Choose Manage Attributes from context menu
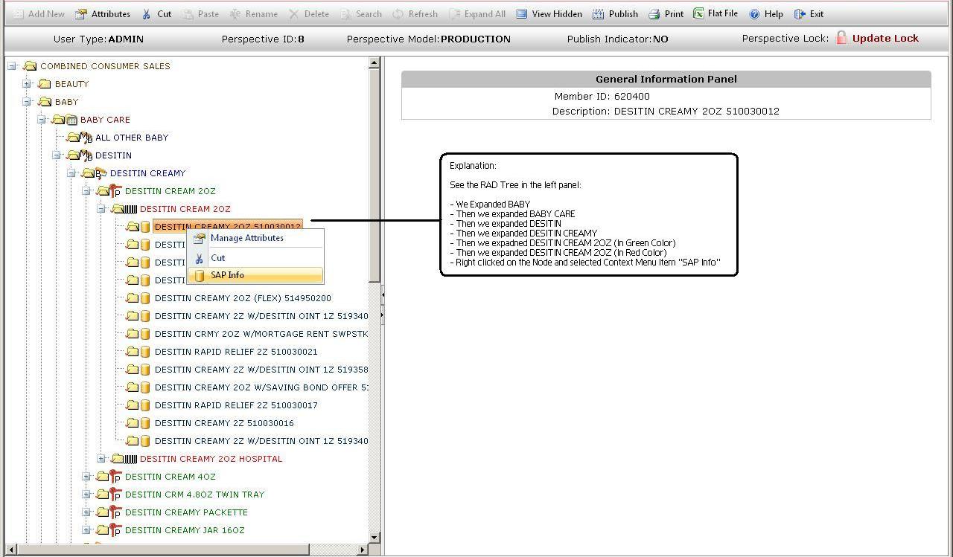 click(x=255, y=239)
